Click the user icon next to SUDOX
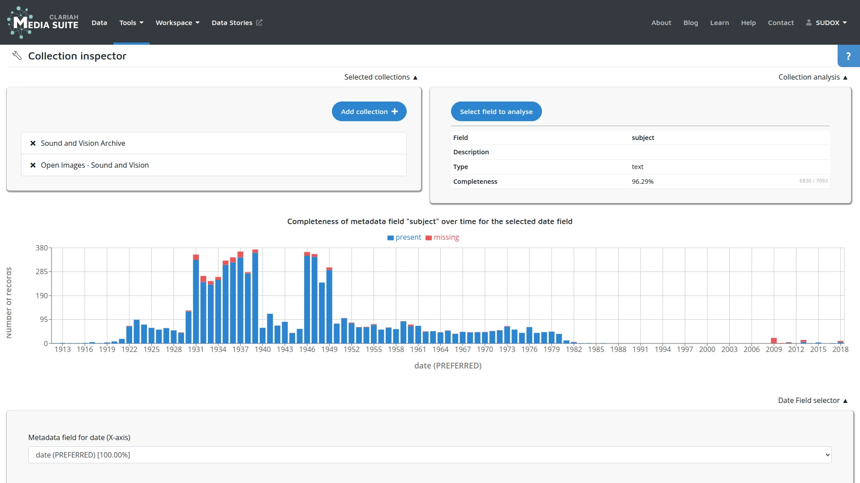Image resolution: width=860 pixels, height=483 pixels. click(808, 22)
